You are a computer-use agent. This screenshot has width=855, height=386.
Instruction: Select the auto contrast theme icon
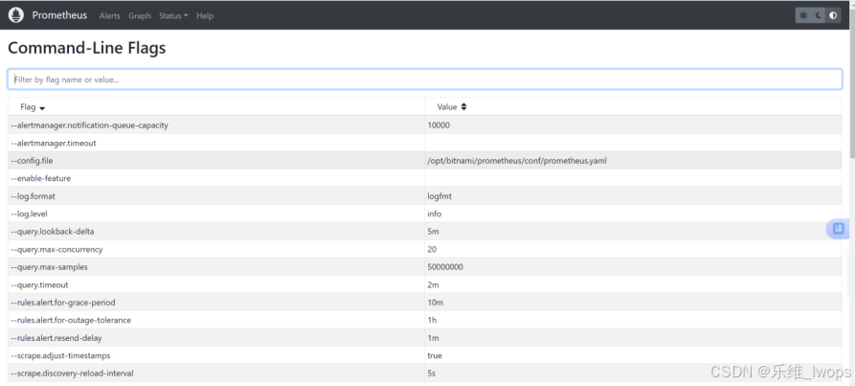pos(833,16)
